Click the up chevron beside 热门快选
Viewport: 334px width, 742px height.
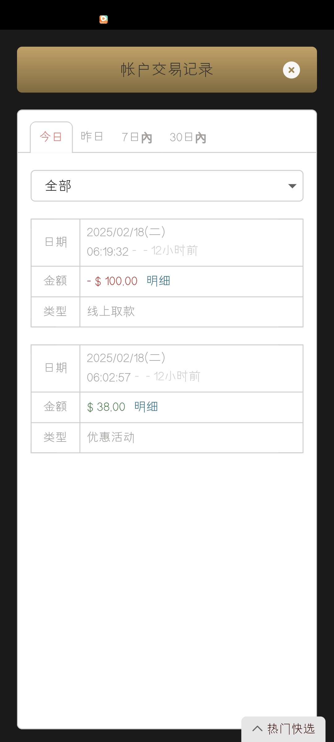[257, 729]
